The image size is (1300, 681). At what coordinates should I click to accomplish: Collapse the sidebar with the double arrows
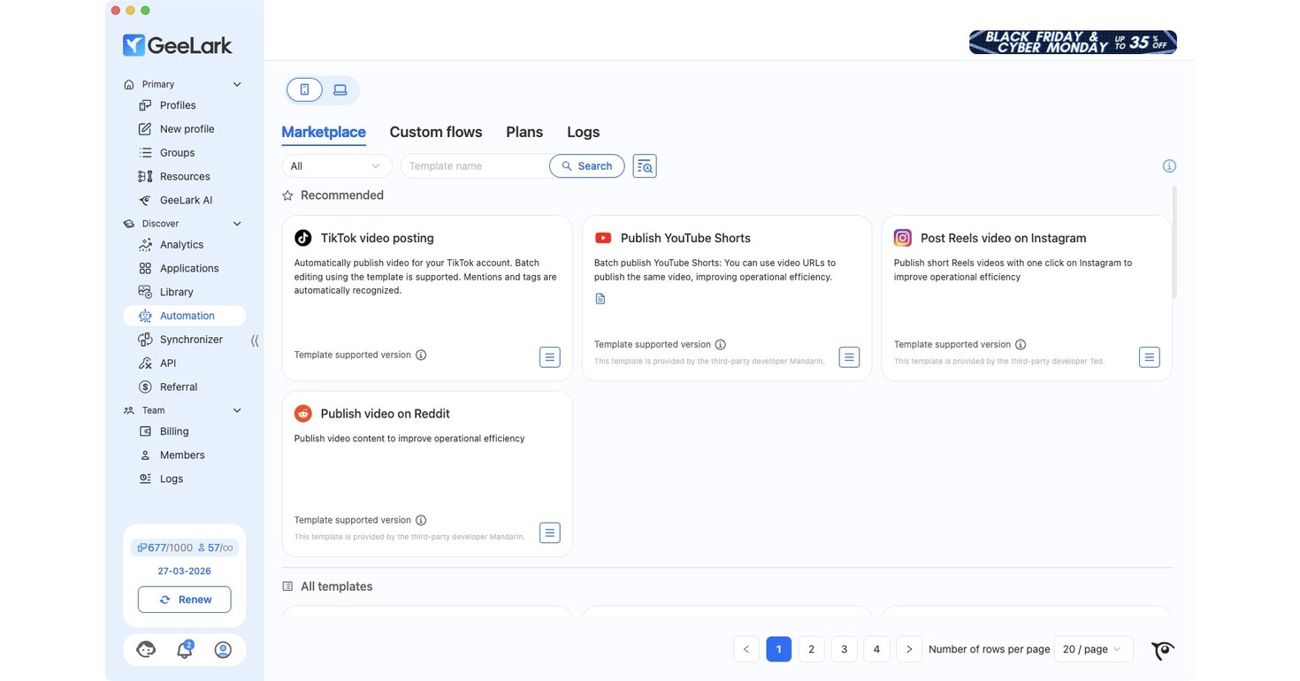[255, 340]
